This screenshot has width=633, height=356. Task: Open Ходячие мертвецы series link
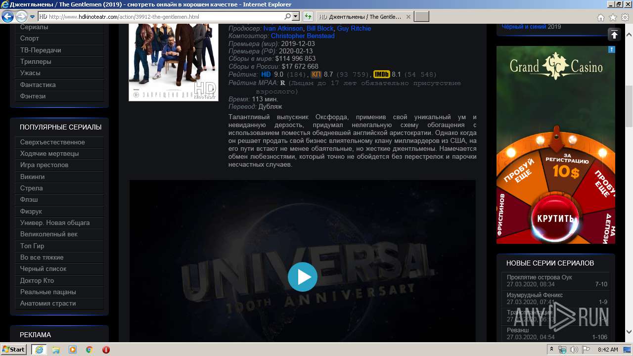tap(59, 153)
